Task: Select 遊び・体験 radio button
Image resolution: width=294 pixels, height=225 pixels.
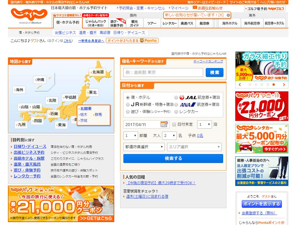Action: 128,112
